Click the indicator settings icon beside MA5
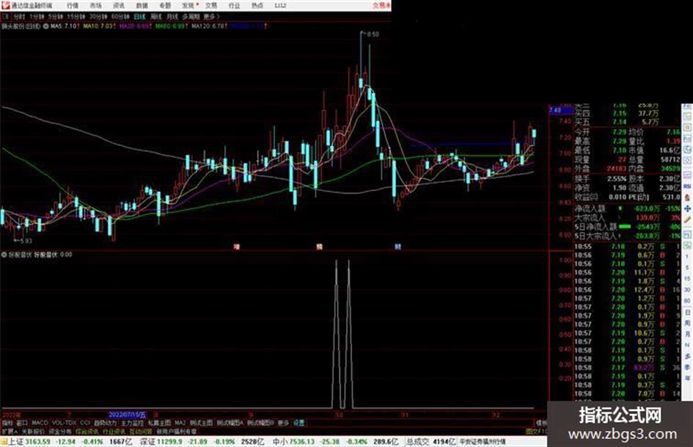The image size is (693, 447). tap(46, 26)
